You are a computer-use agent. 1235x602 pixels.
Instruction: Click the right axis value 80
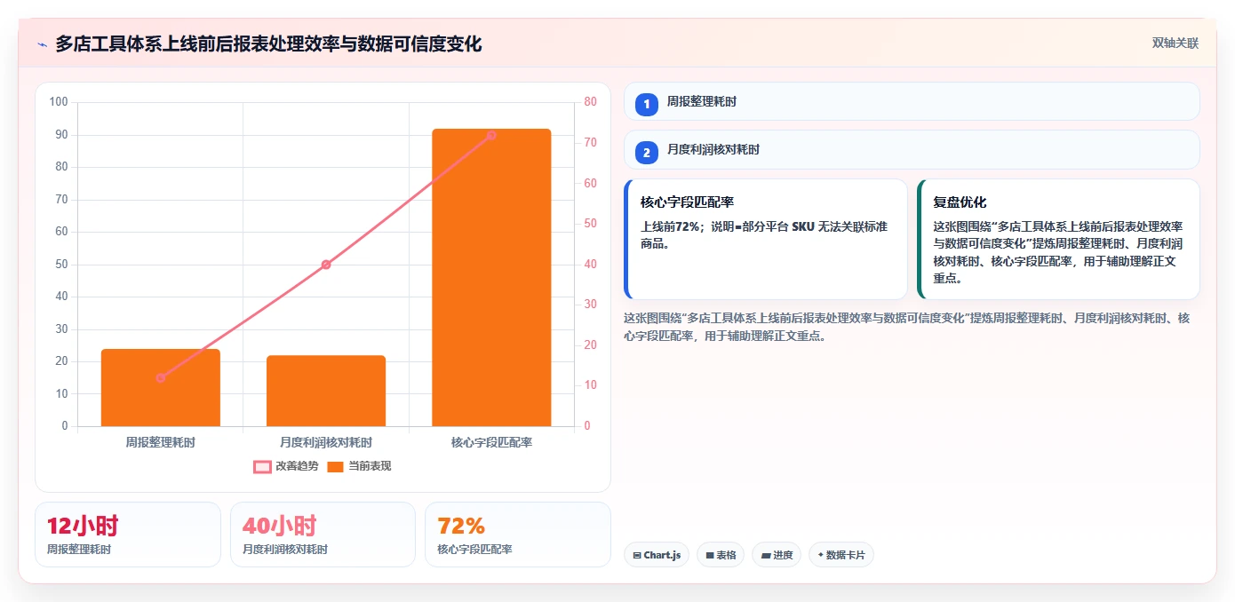[x=591, y=102]
